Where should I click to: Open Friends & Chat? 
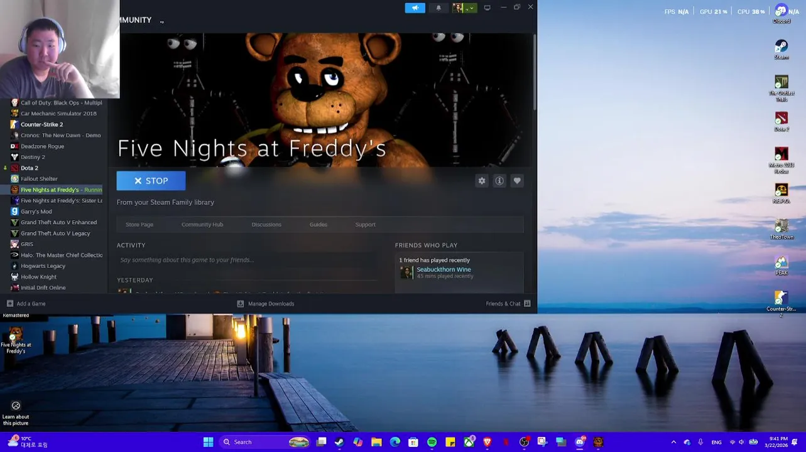[508, 304]
